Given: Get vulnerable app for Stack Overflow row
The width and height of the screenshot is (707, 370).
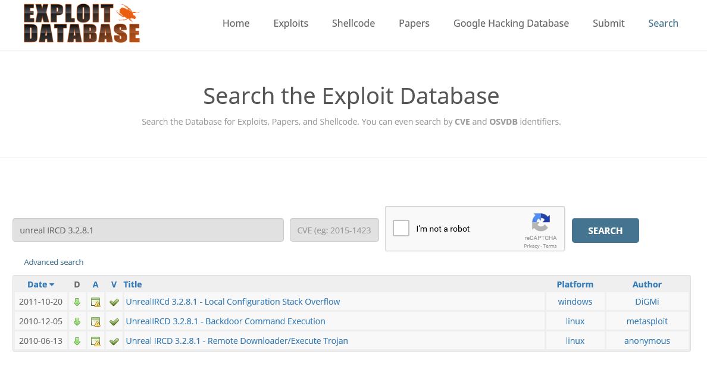Looking at the screenshot, I should pyautogui.click(x=96, y=302).
